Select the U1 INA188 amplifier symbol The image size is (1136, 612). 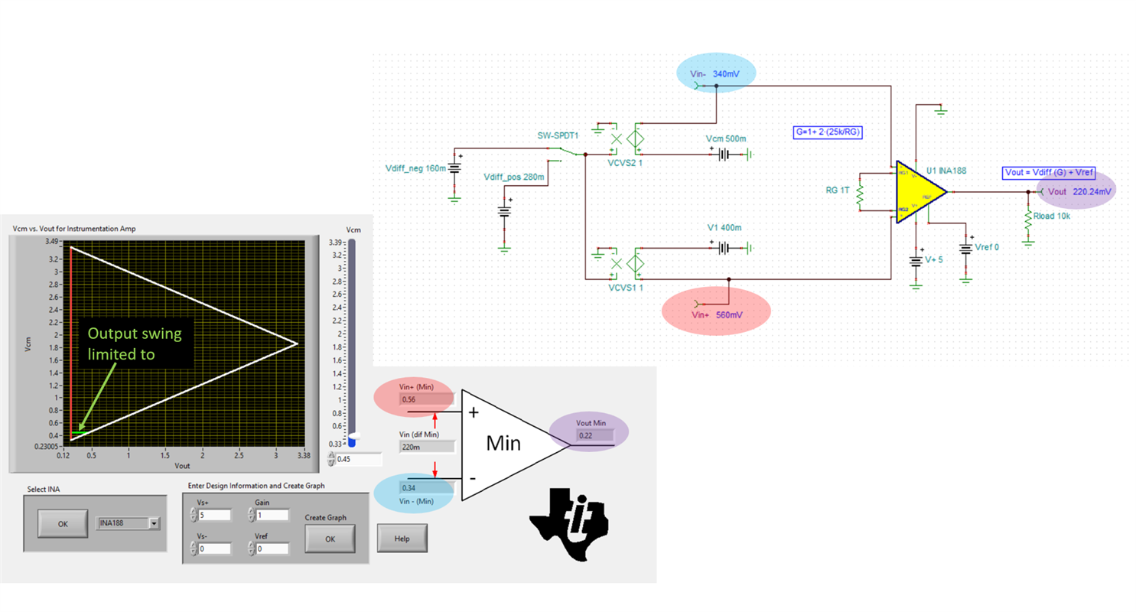coord(921,192)
